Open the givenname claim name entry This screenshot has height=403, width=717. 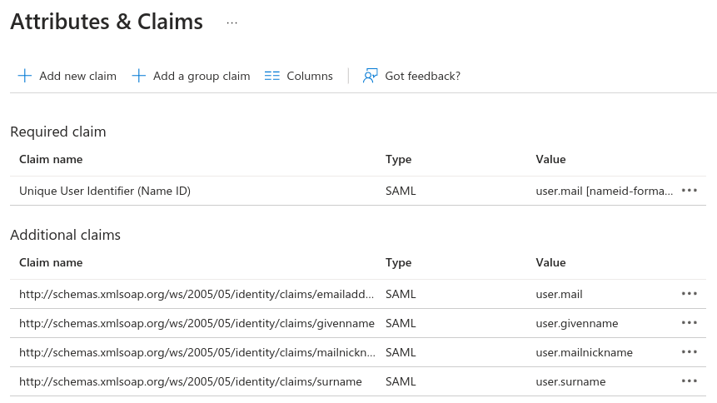click(x=197, y=323)
